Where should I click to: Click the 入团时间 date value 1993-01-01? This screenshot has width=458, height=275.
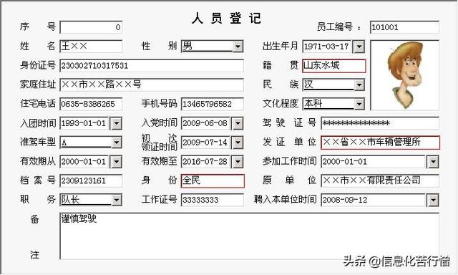point(84,123)
